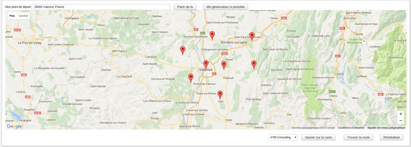Switch map to Satellite view

pos(23,16)
